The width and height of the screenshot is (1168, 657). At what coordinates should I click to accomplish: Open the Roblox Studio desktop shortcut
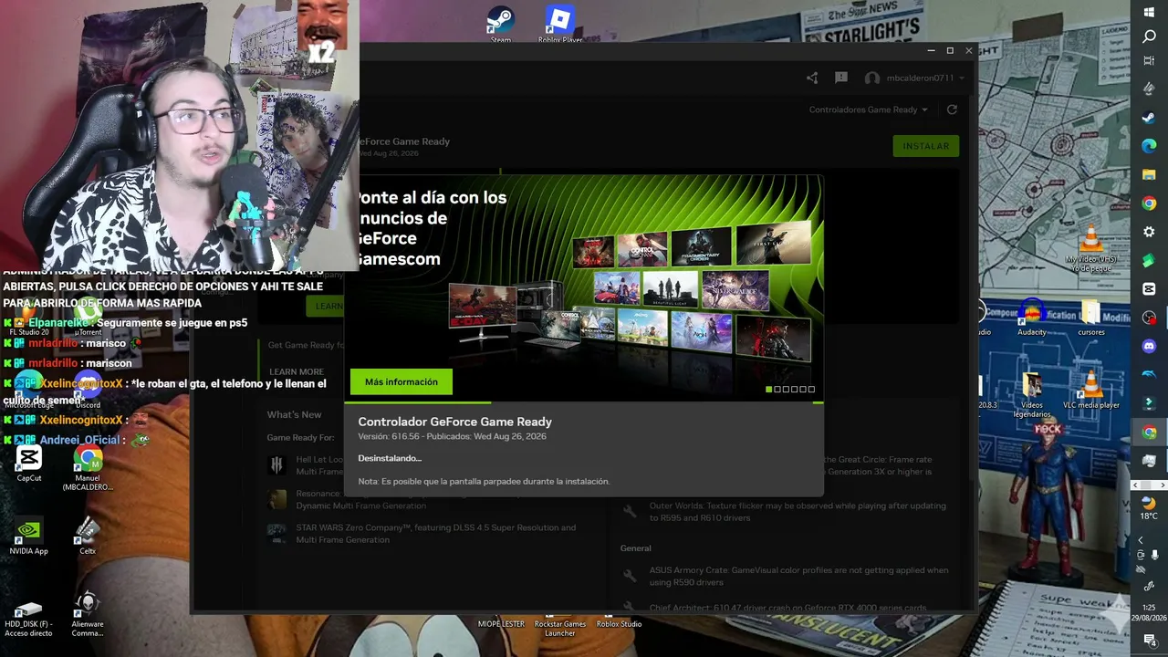619,624
